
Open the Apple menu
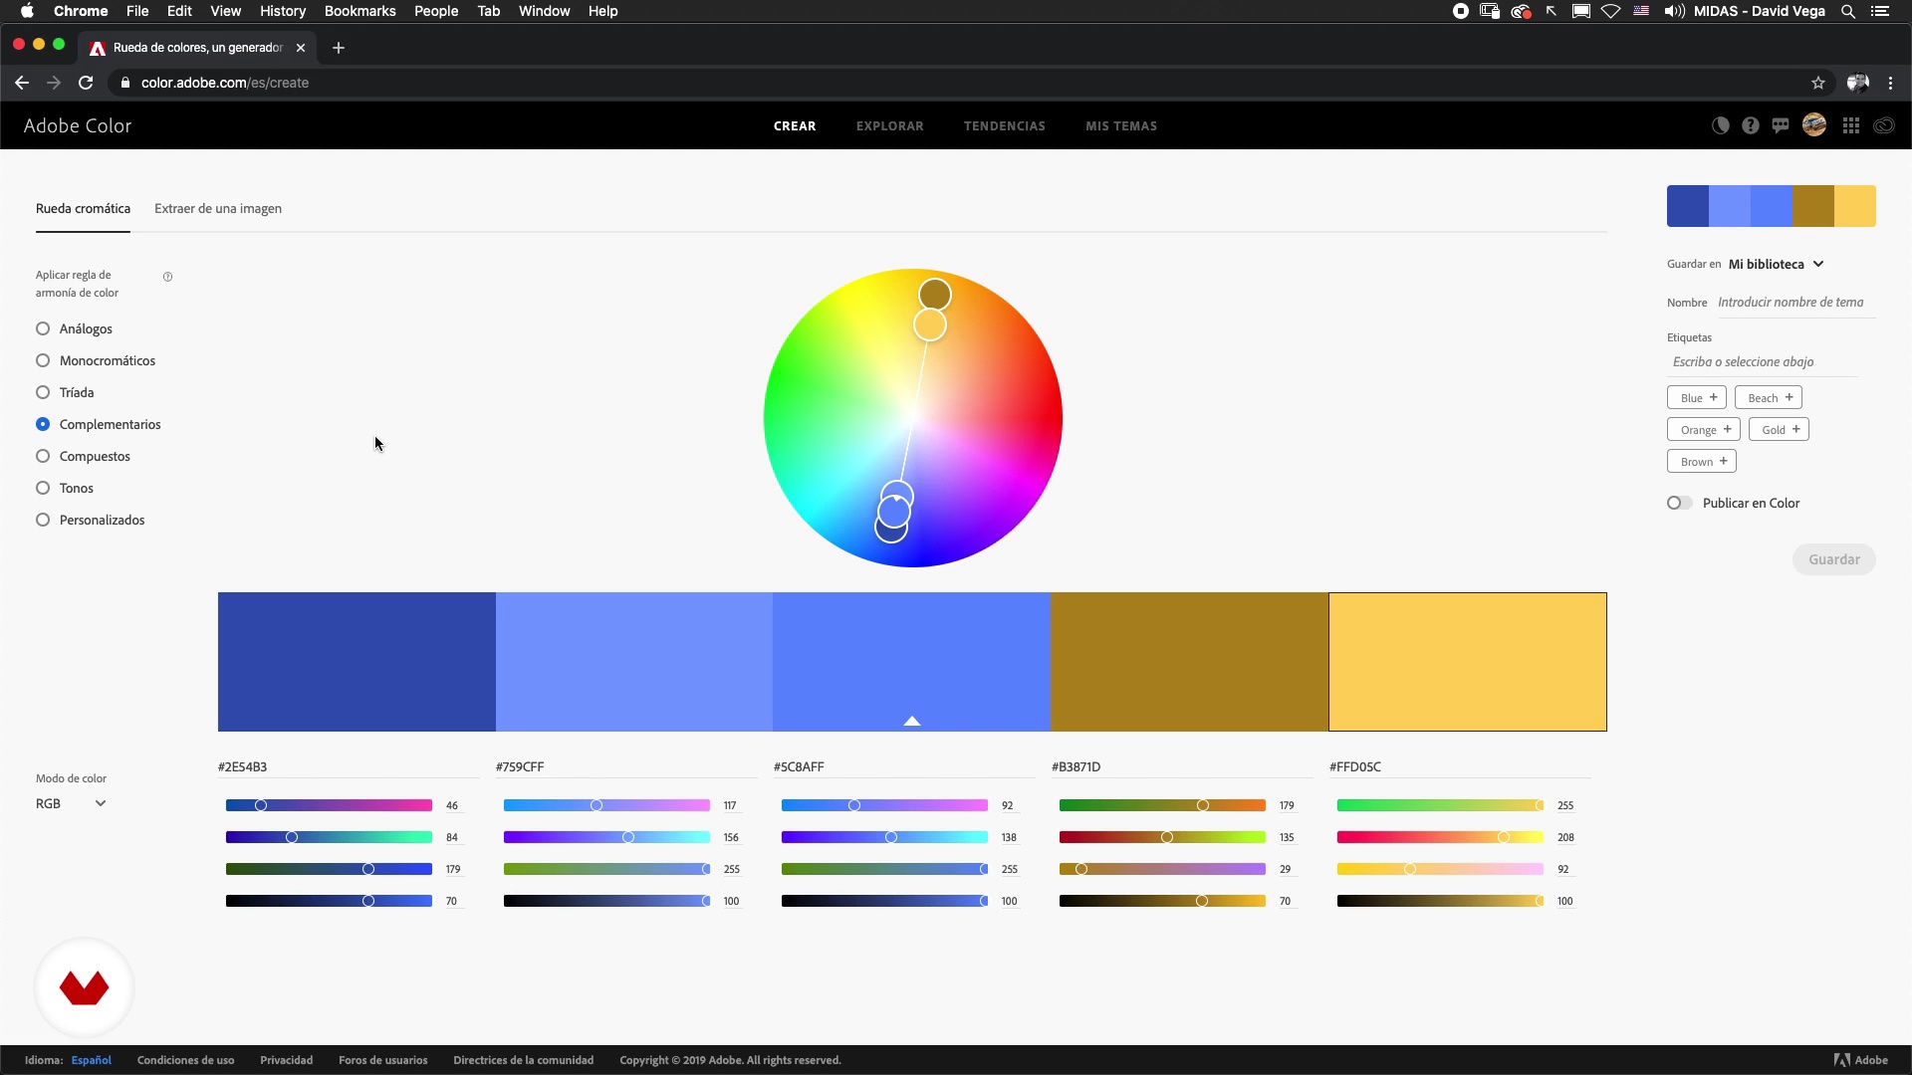click(27, 11)
